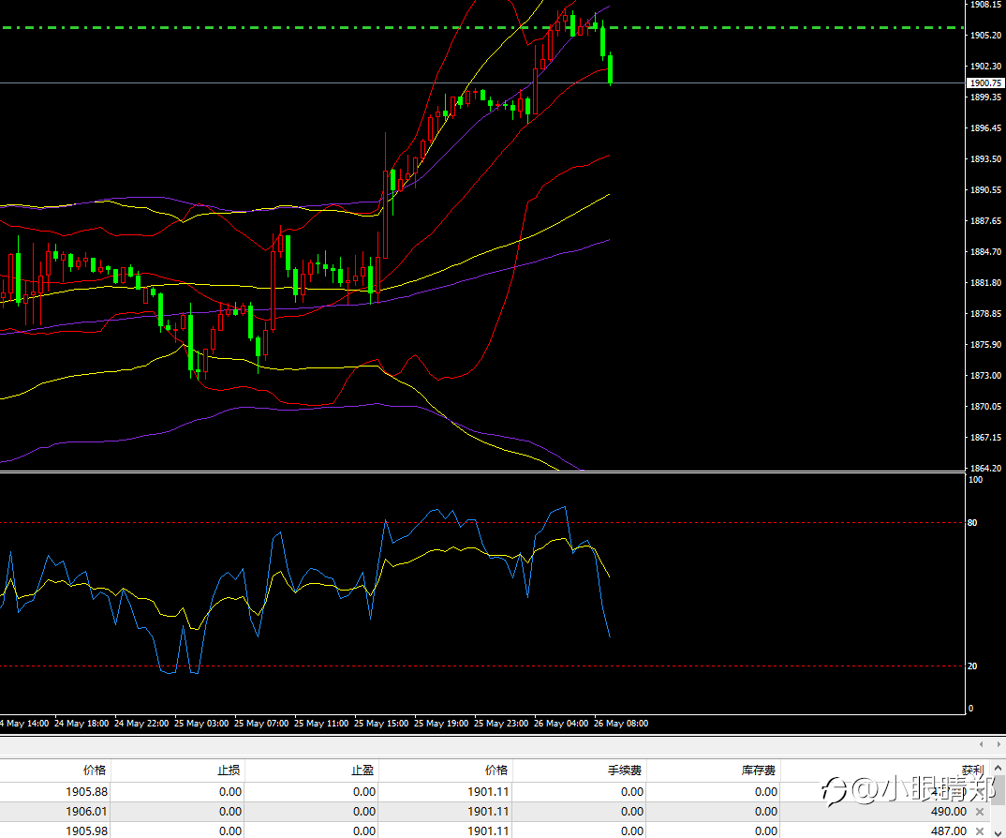
Task: Click 1901.11 in the 1905.88 row
Action: pyautogui.click(x=488, y=792)
